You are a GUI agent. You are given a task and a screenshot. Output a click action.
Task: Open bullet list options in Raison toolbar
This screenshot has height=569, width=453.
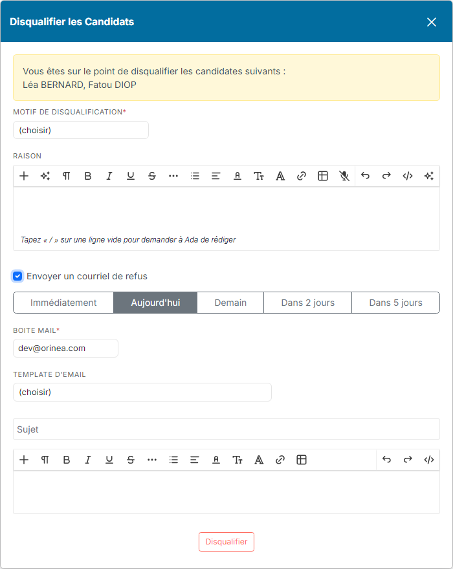(195, 176)
